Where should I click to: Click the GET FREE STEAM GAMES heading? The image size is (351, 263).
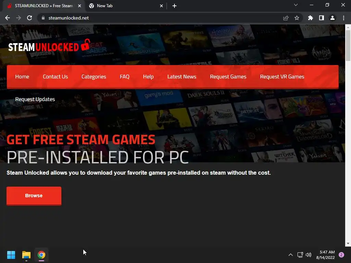click(x=81, y=140)
